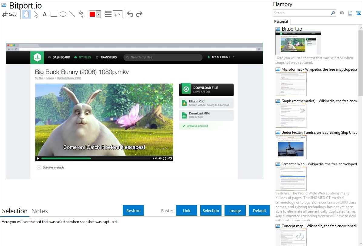Viewport: 363px width, 246px height.
Task: Click the Paste Link button
Action: point(187,211)
